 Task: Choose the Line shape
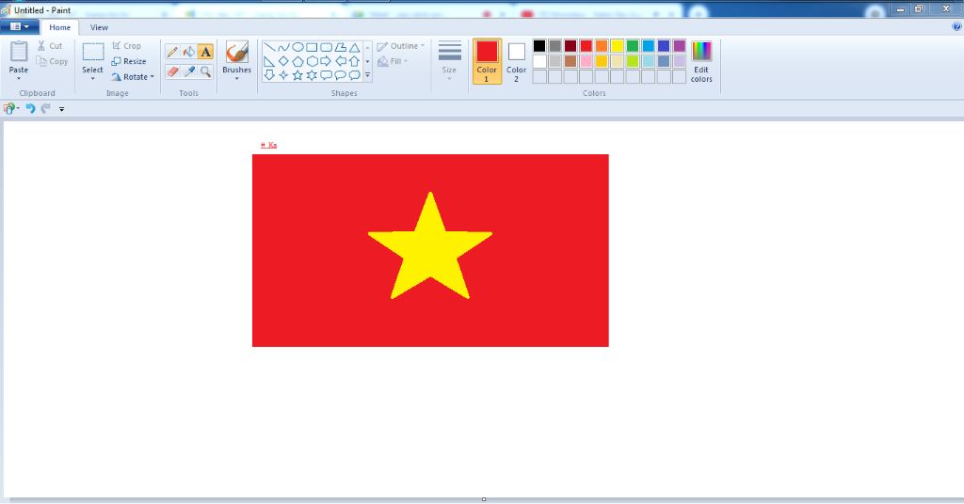coord(269,47)
